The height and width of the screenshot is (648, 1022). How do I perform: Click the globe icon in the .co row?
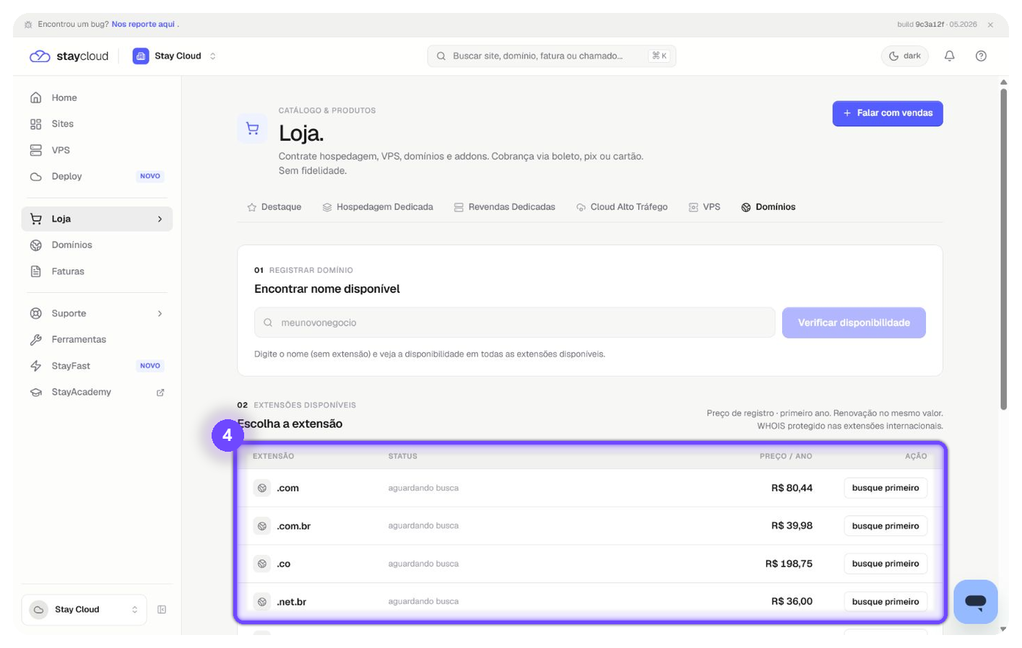click(262, 564)
